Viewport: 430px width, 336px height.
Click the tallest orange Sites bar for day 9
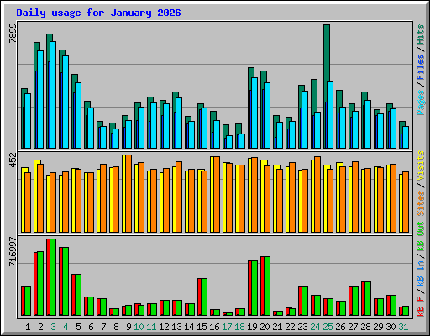coord(128,193)
